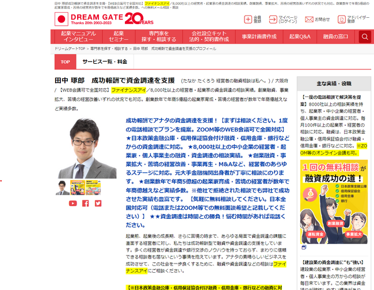Open the 専門家を探す・相談する menu
374x290 pixels.
point(159,36)
